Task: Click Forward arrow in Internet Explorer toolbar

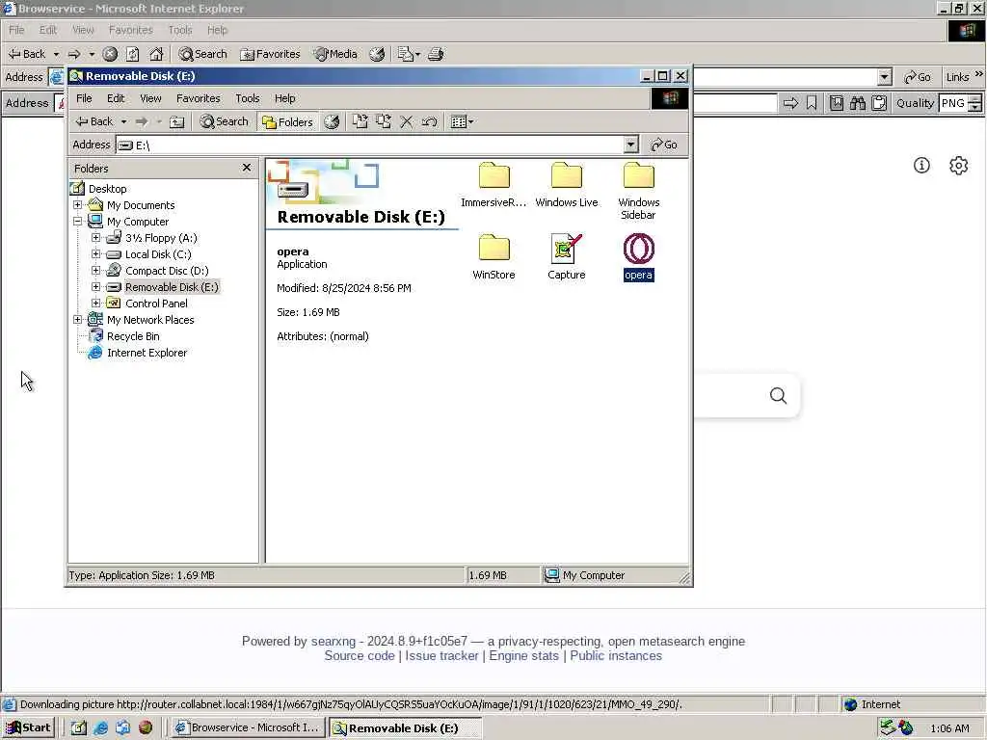Action: pos(74,54)
